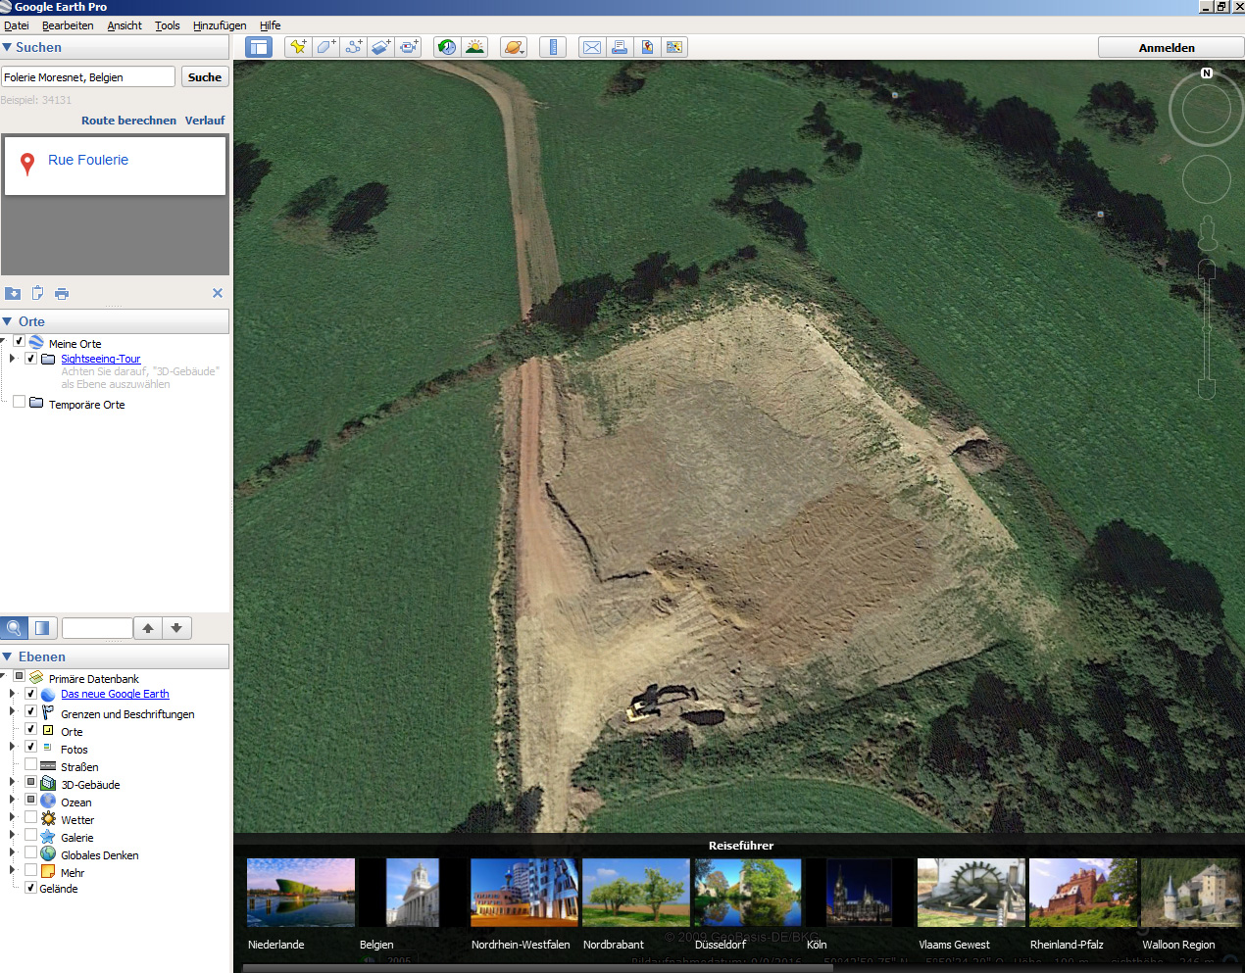1245x973 pixels.
Task: Toggle the Fotos layer checkbox
Action: [x=30, y=747]
